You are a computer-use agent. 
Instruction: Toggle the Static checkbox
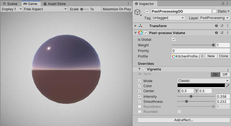point(214,11)
